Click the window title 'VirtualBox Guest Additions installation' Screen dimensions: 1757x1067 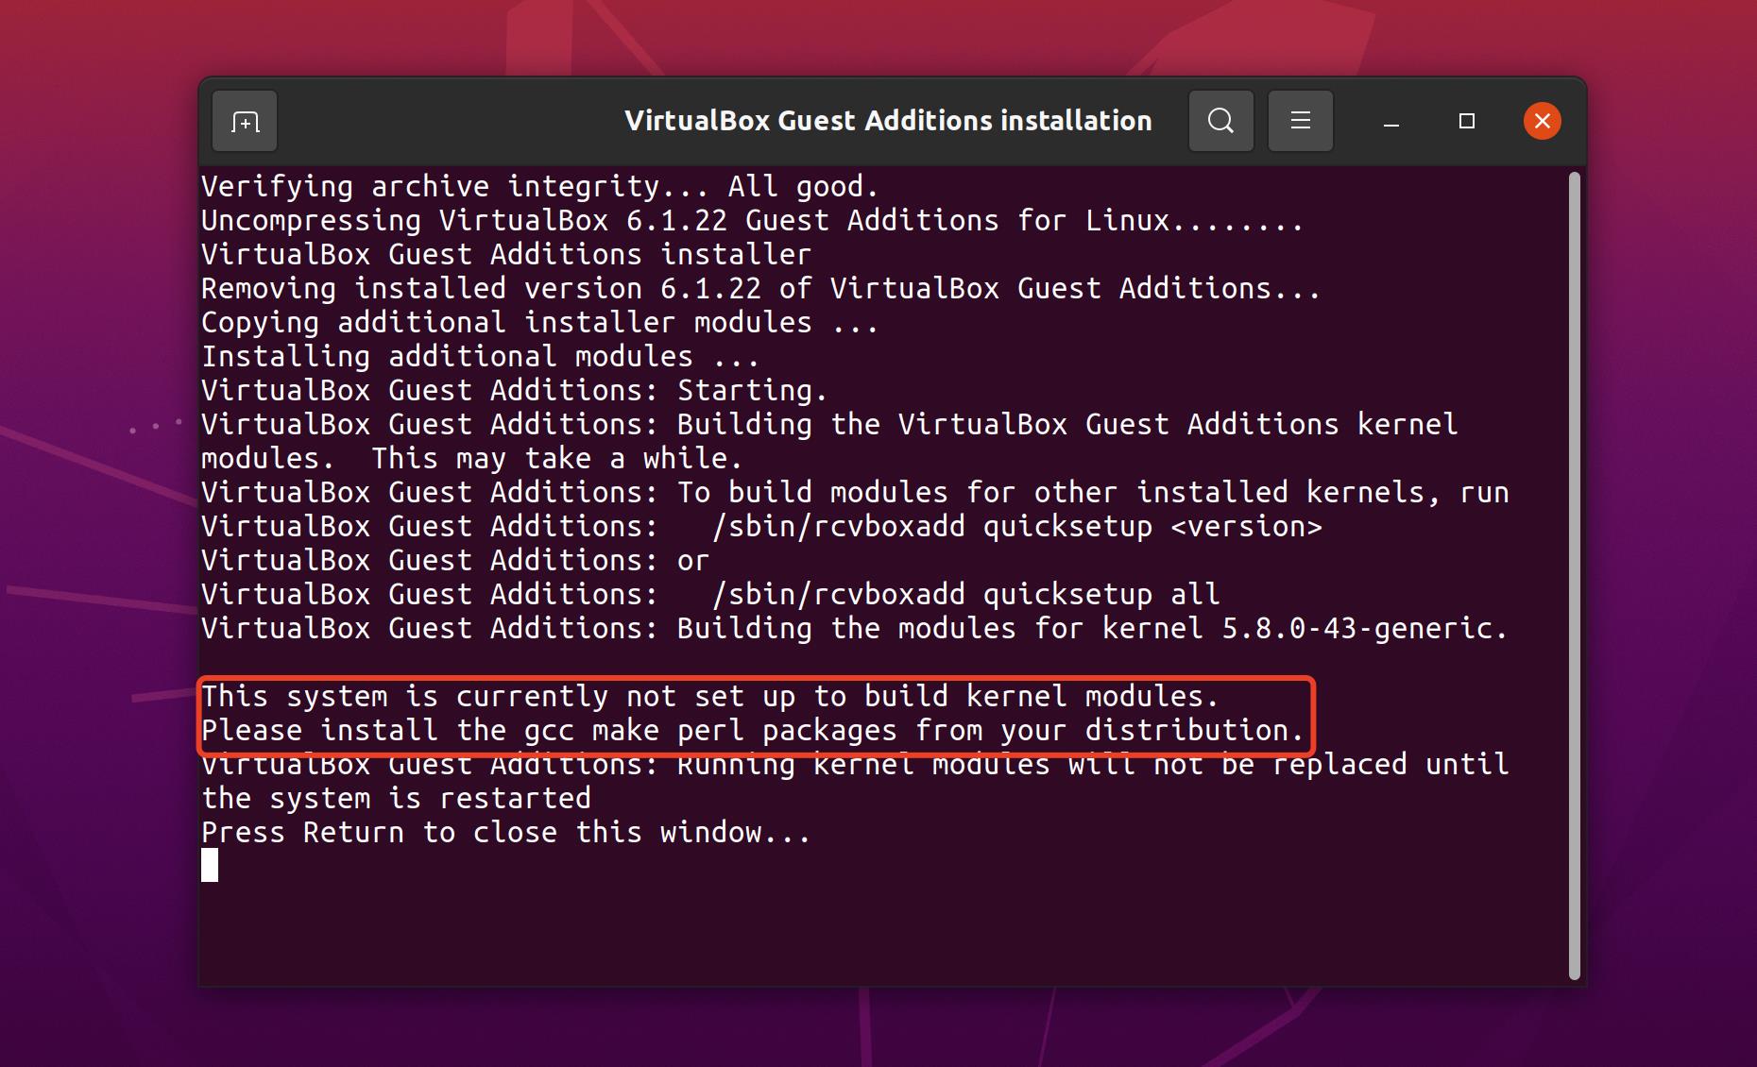pos(888,121)
